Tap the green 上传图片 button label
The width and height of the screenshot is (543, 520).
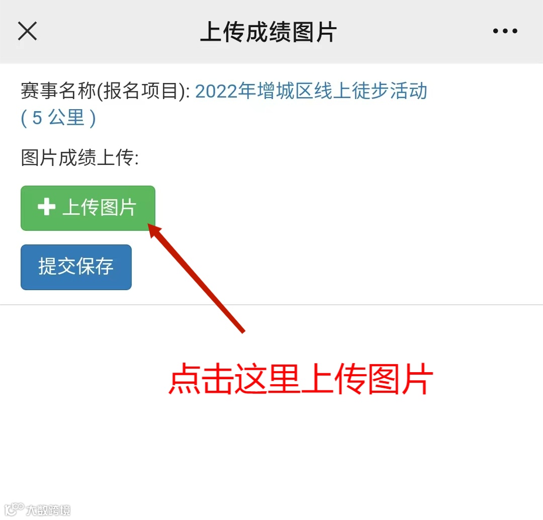click(x=100, y=208)
